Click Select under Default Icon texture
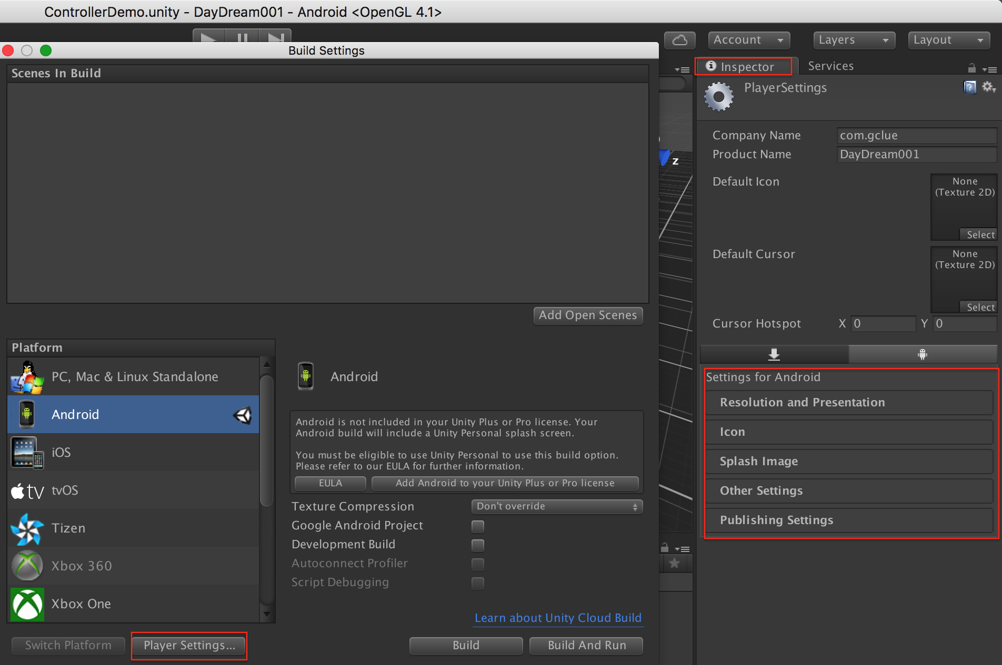This screenshot has width=1002, height=665. pos(980,235)
